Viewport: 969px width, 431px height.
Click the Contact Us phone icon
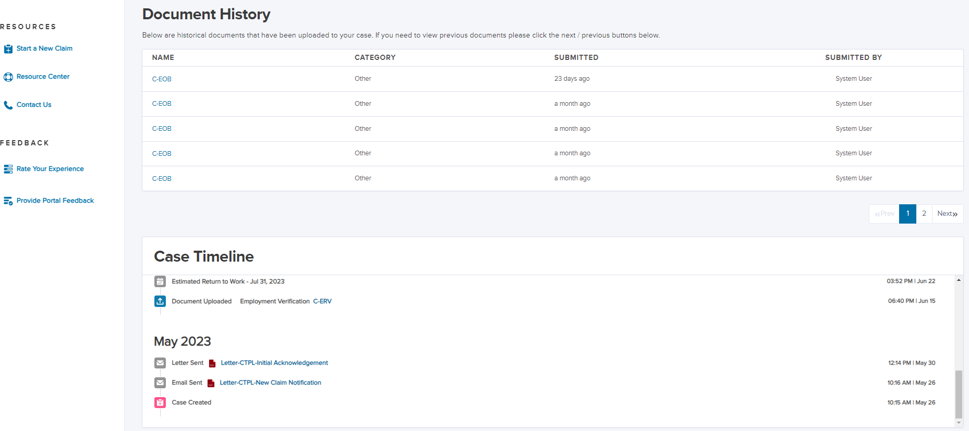[x=8, y=105]
